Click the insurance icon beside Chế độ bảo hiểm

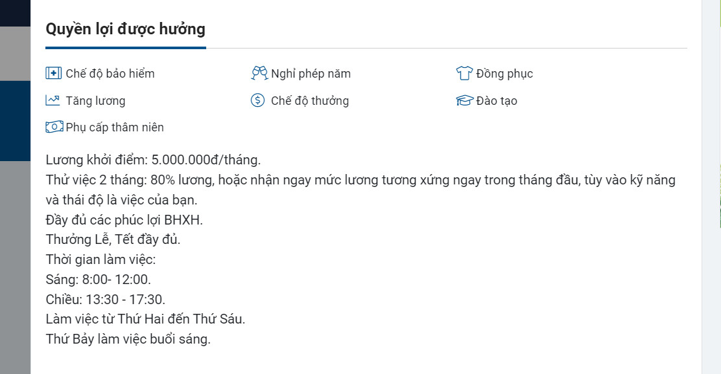54,73
